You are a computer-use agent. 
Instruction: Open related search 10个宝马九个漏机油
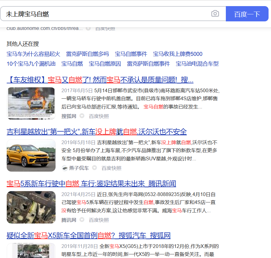[x=31, y=64]
